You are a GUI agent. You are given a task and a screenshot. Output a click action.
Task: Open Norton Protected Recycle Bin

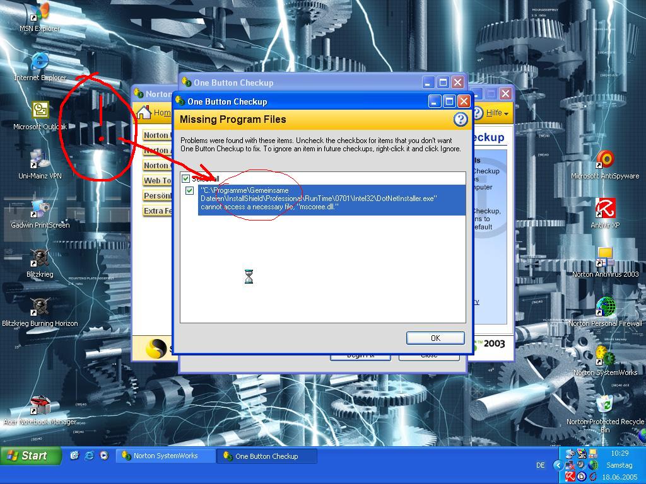(605, 414)
